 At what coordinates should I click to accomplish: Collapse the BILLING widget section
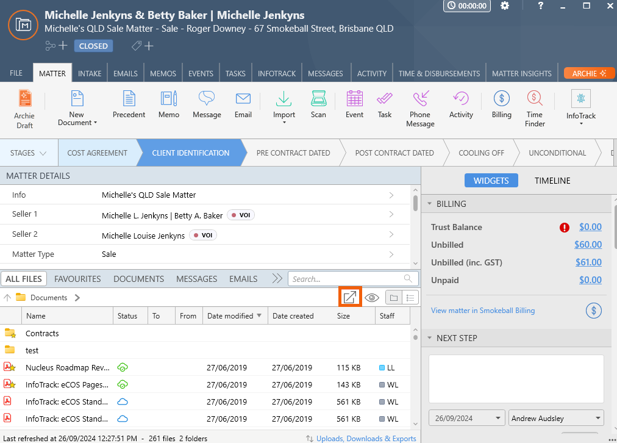pyautogui.click(x=430, y=204)
